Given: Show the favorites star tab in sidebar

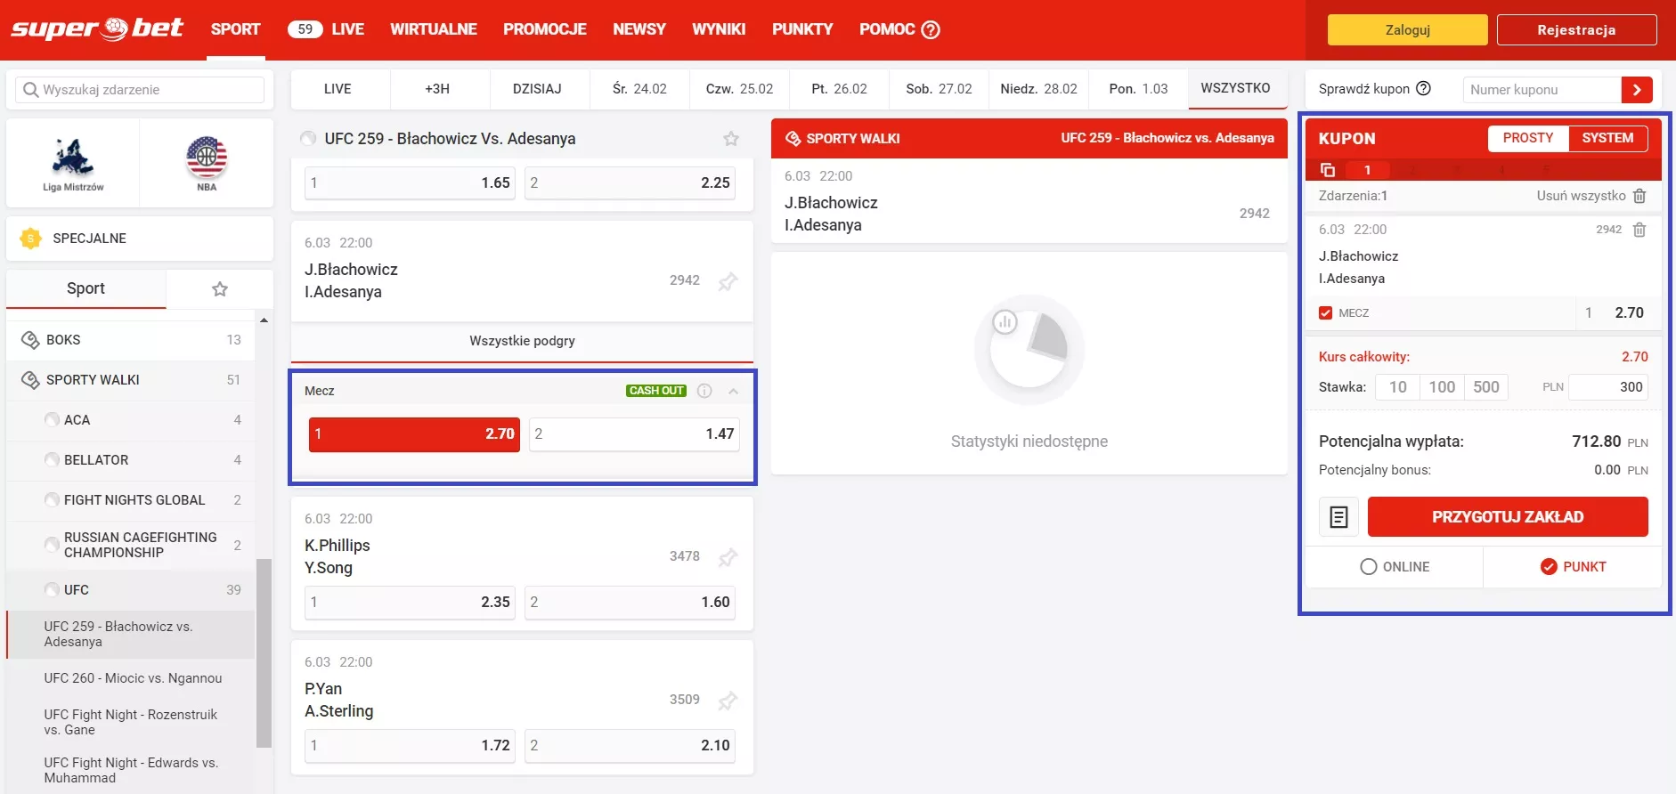Looking at the screenshot, I should [220, 288].
